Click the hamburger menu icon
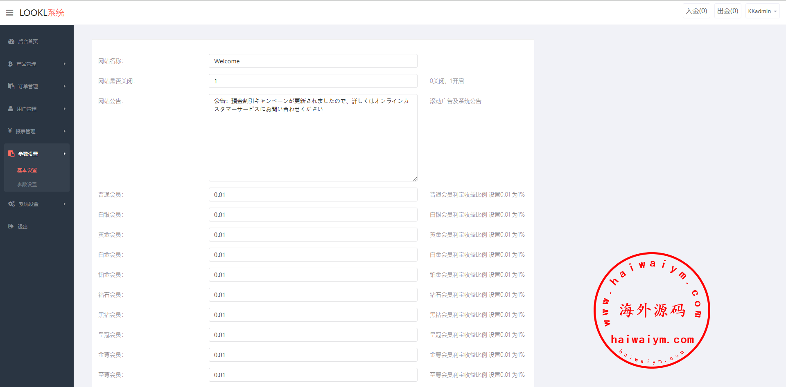Screen dimensions: 786x387 (x=9, y=13)
